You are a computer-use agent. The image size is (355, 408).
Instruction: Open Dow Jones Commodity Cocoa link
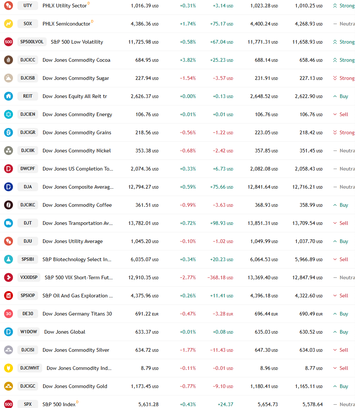click(76, 60)
